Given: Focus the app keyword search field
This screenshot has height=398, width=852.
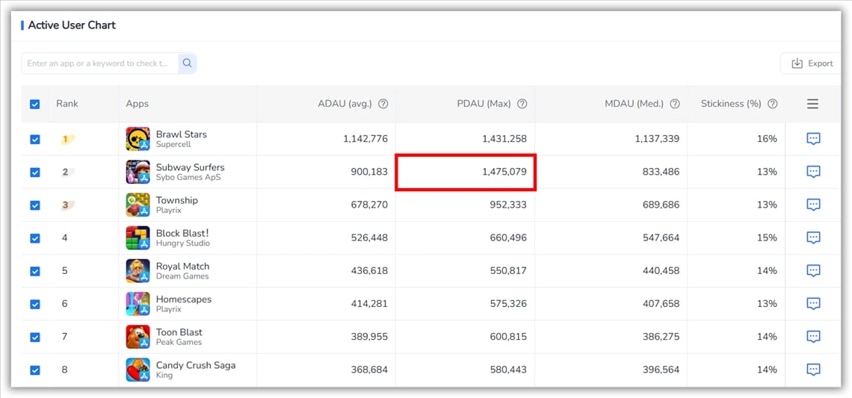Looking at the screenshot, I should (99, 63).
